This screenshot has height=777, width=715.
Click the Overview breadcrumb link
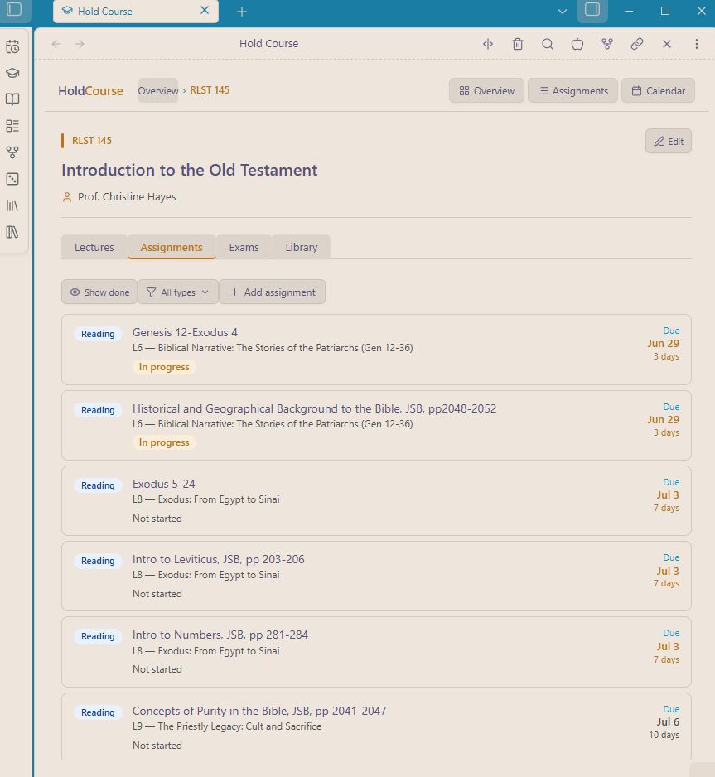pyautogui.click(x=158, y=90)
